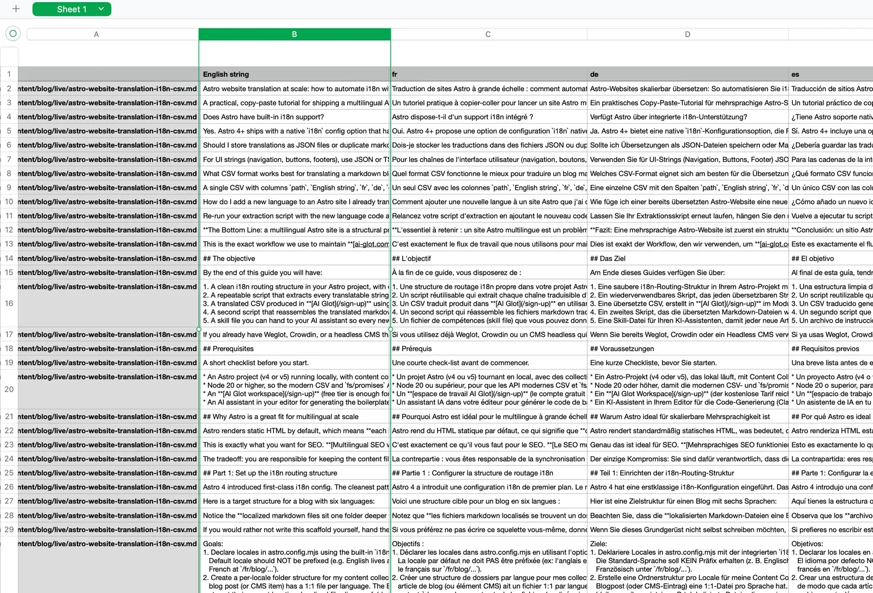
Task: Select row 16 header number
Action: pos(9,303)
